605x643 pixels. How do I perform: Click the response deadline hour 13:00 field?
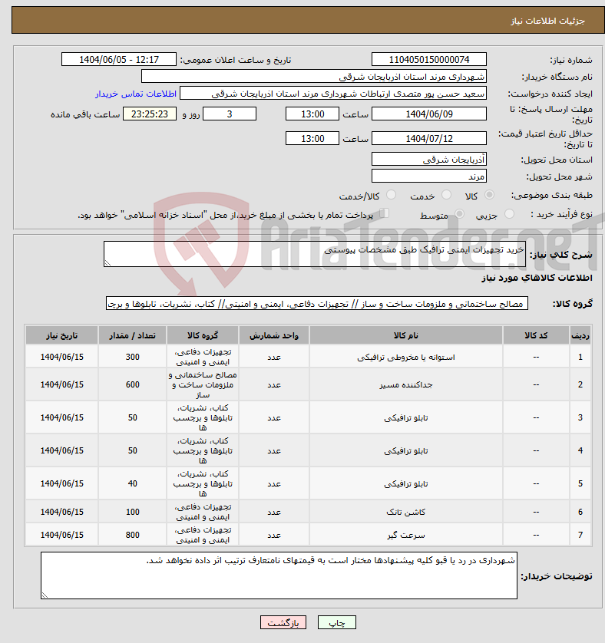312,114
